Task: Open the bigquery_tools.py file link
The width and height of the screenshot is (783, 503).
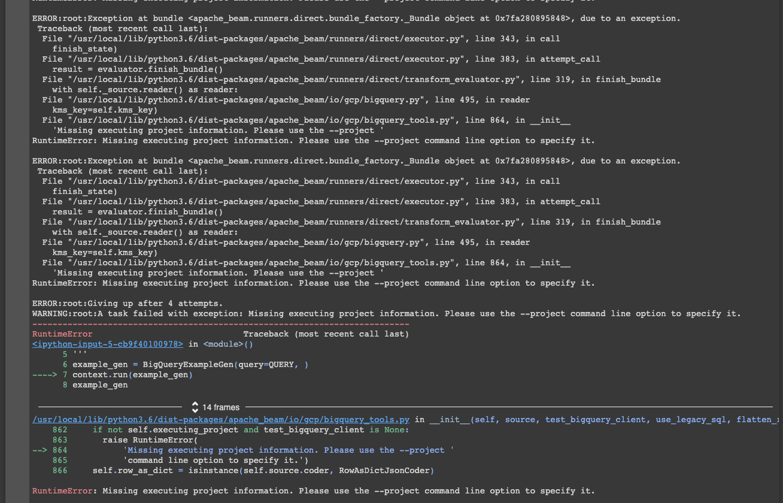Action: tap(219, 419)
